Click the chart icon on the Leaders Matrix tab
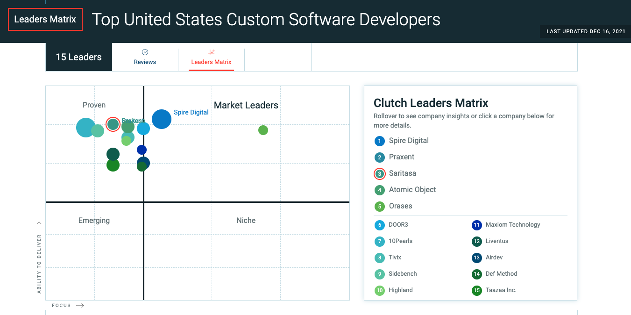This screenshot has height=315, width=631. click(212, 52)
